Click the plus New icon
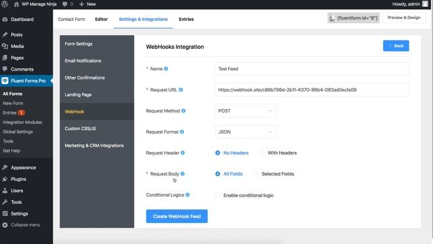Viewport: 433px width, 244px height. [81, 4]
